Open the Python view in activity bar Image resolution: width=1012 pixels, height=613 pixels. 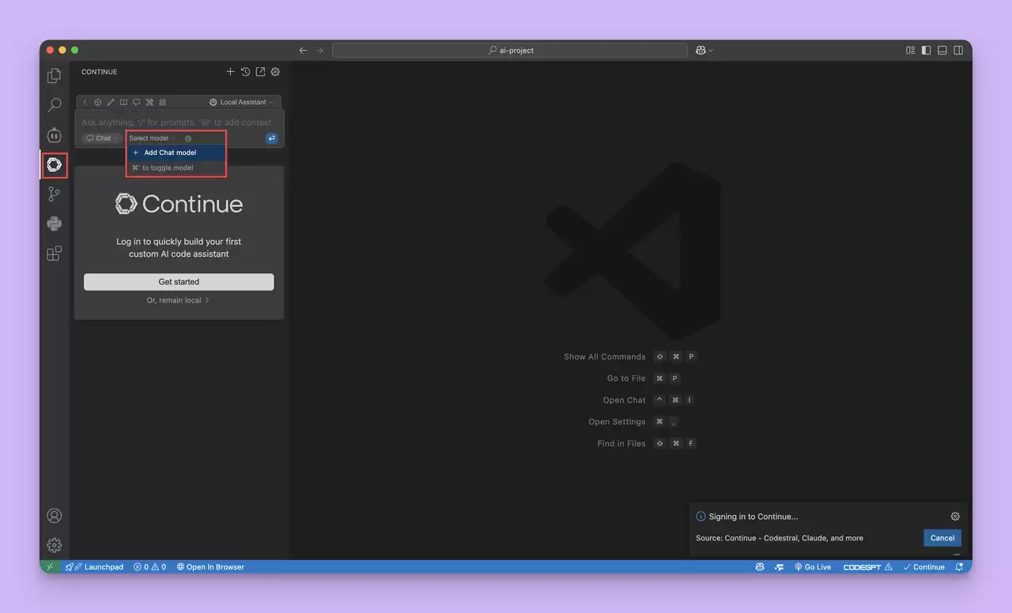pos(54,224)
